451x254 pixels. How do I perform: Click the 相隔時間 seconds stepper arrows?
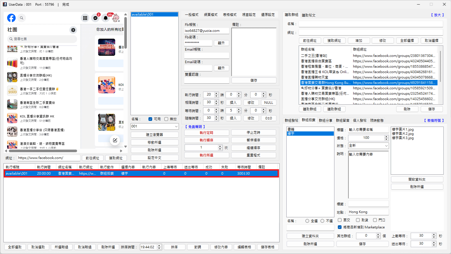pyautogui.click(x=216, y=102)
